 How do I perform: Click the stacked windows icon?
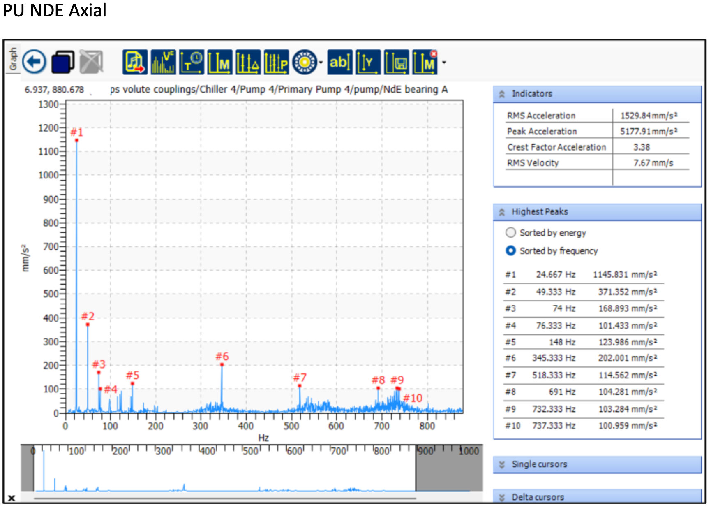[x=62, y=62]
